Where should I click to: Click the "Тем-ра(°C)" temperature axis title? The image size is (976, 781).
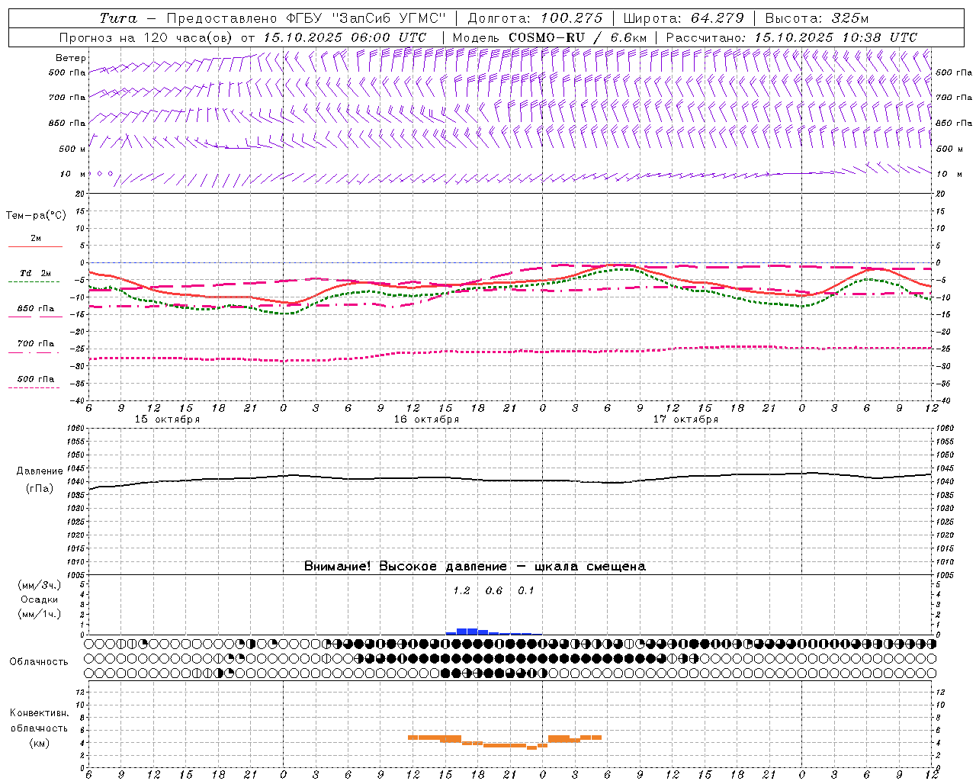pos(36,216)
